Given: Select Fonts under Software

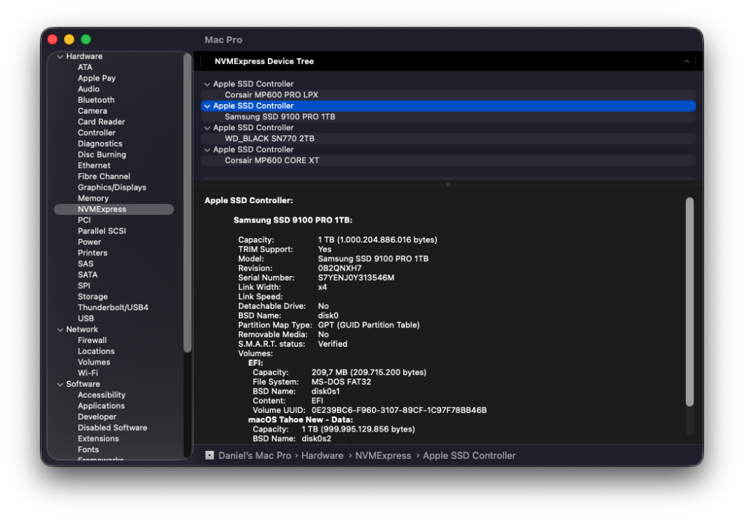Looking at the screenshot, I should click(89, 449).
